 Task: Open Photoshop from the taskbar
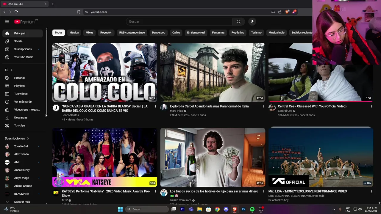pos(243,209)
